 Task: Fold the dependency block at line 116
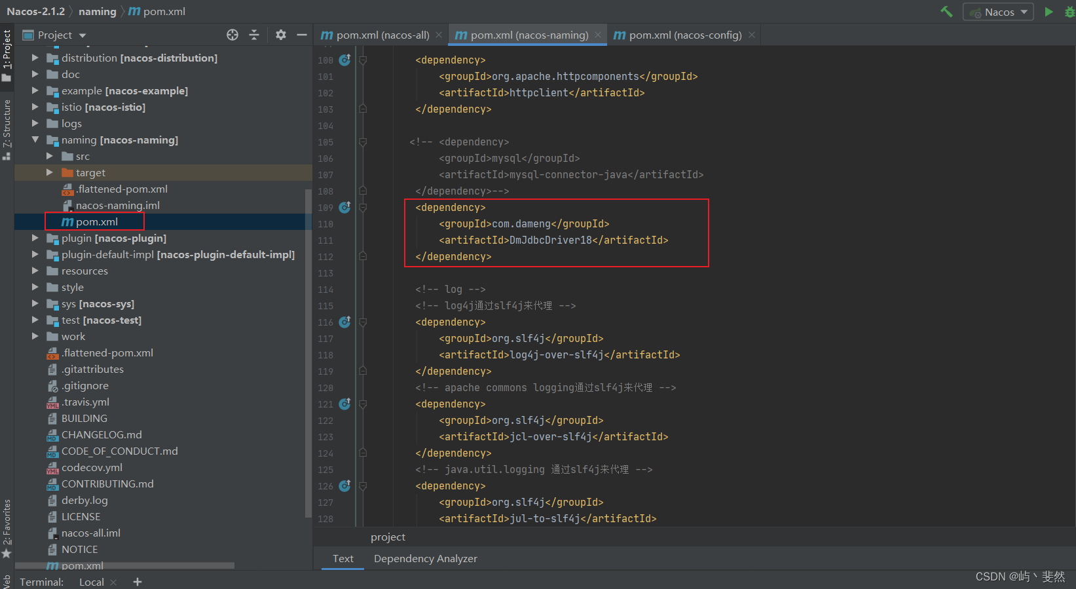coord(363,322)
